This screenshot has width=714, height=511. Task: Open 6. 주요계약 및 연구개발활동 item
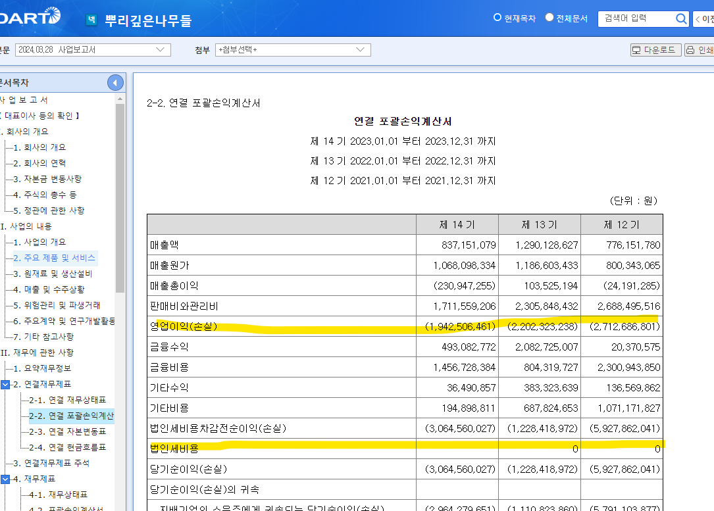click(x=64, y=321)
